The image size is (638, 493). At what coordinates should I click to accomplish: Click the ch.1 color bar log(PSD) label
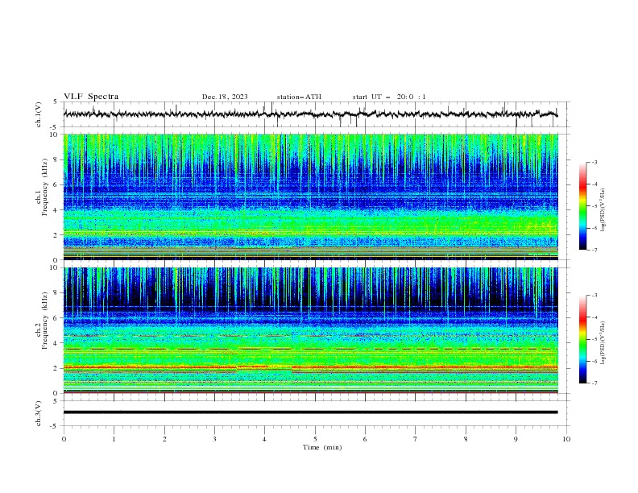point(603,210)
